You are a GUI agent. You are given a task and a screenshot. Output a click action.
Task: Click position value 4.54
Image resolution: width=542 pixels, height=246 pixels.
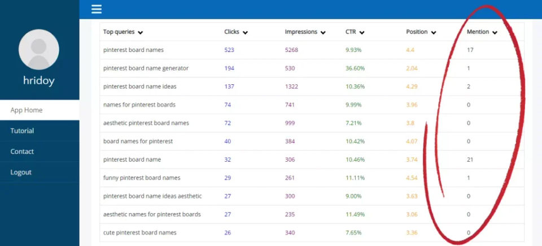(412, 178)
